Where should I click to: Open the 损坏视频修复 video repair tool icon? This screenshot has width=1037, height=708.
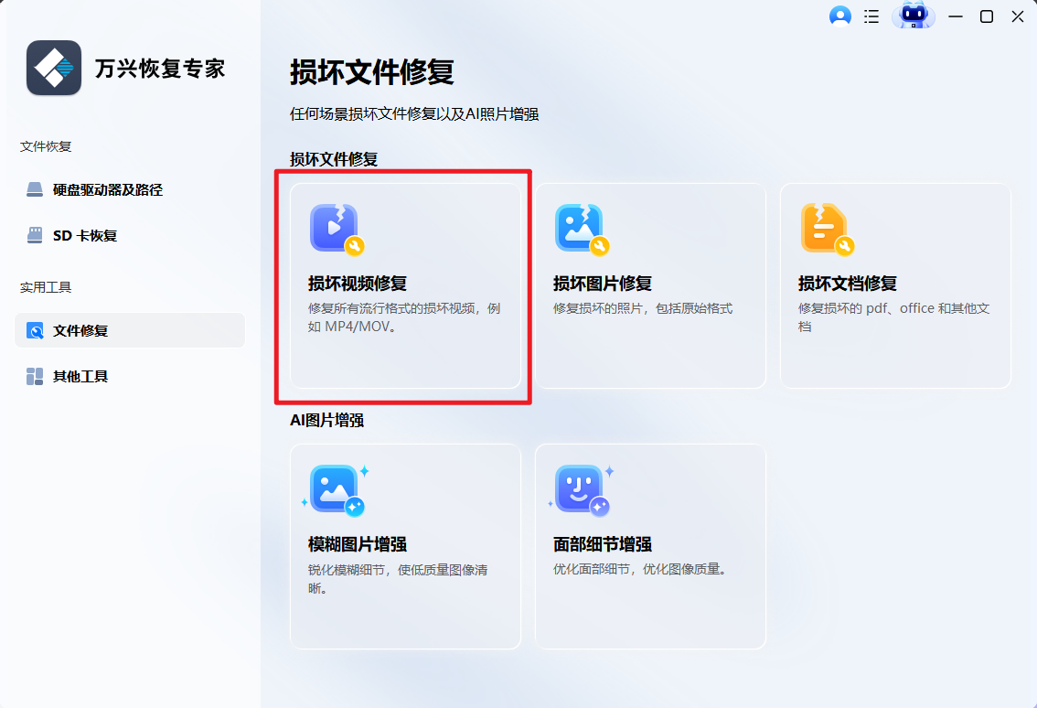point(332,229)
